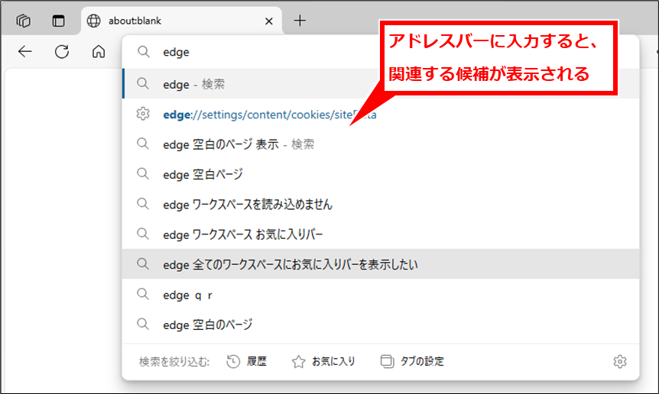Select 'edge ワークスペース お気に入りバー' suggestion
The image size is (659, 394).
381,234
